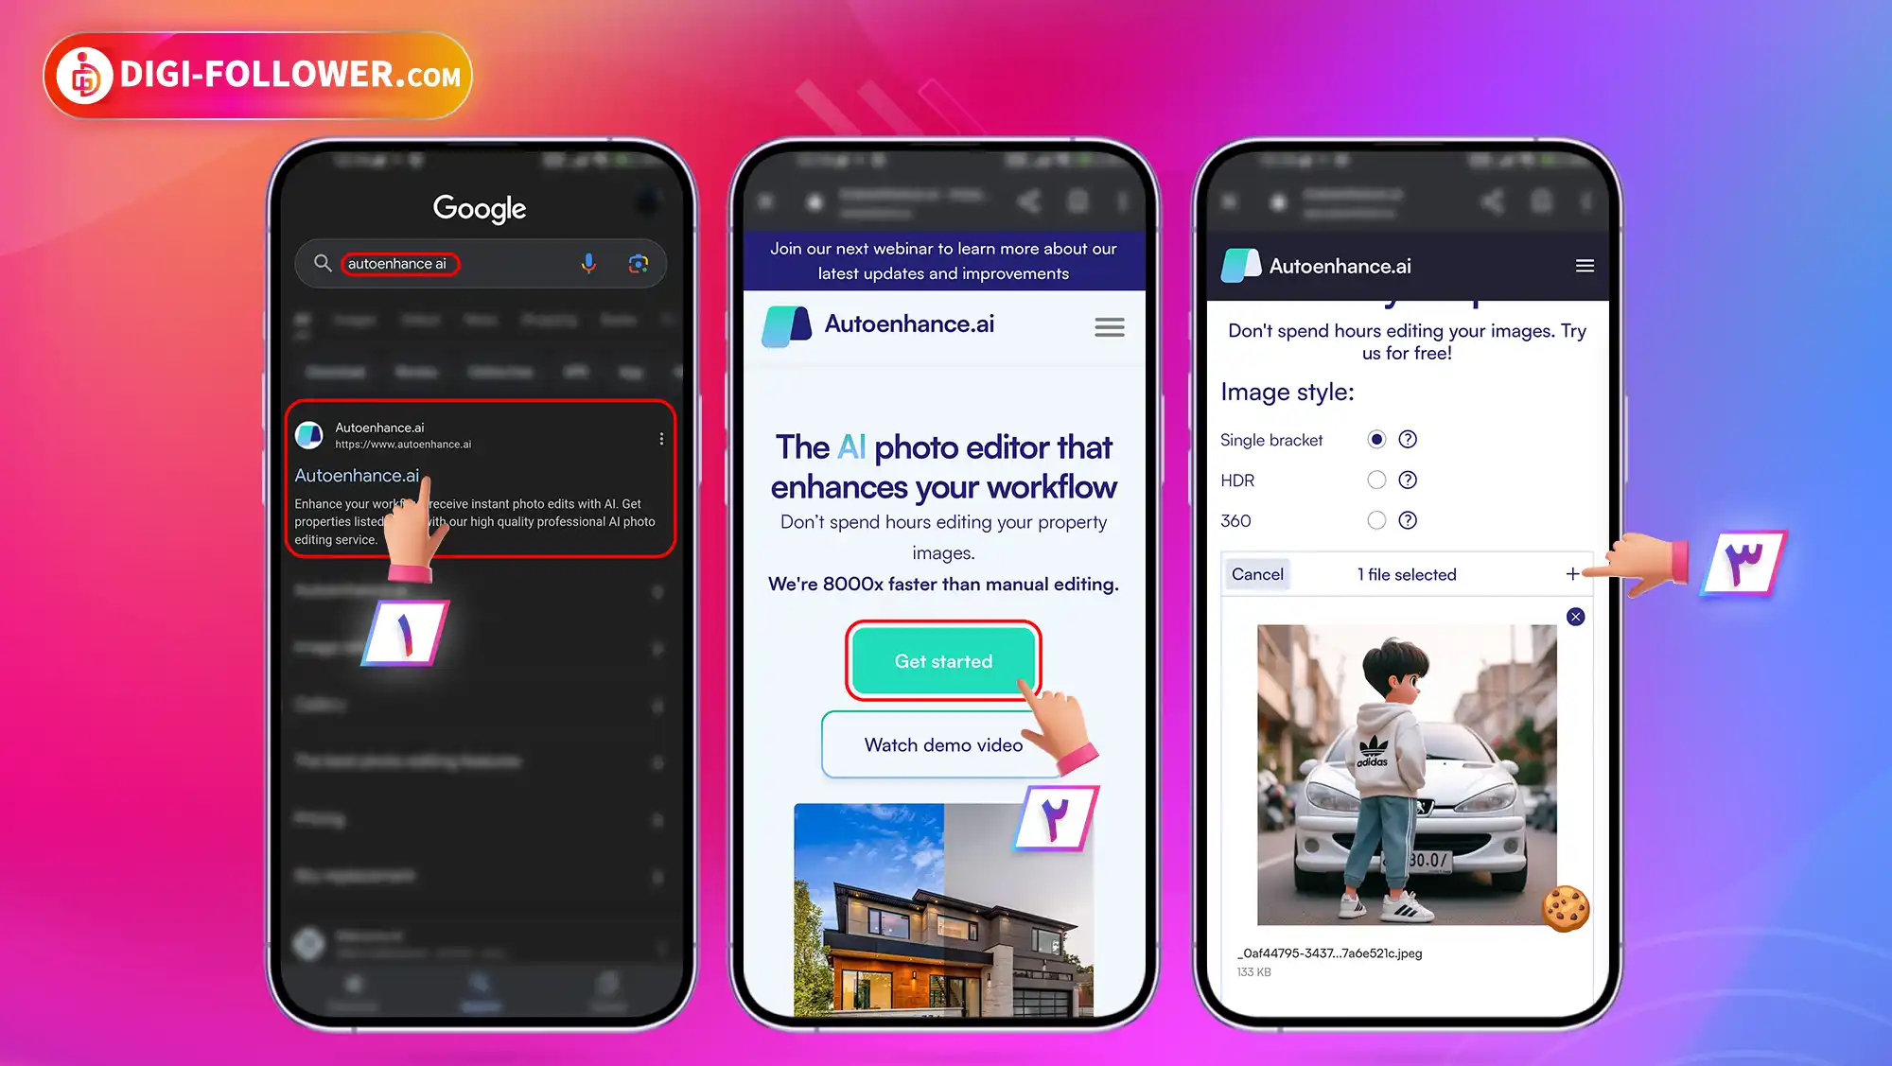
Task: Tap the Cancel option in file selector
Action: (1256, 574)
